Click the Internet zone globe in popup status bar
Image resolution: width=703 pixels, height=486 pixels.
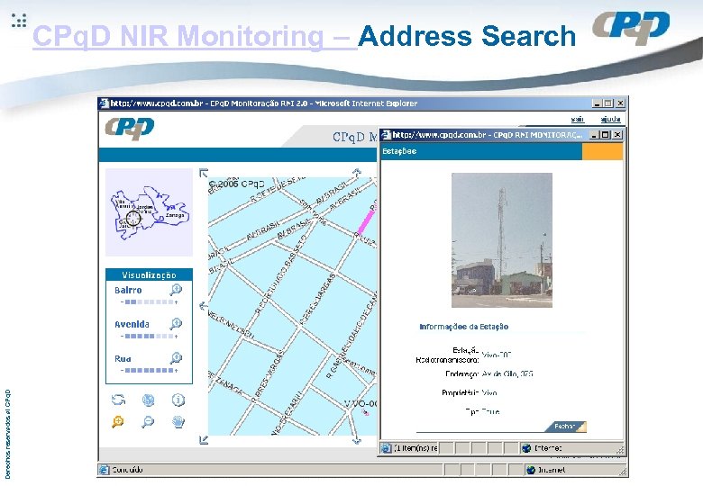tap(527, 448)
